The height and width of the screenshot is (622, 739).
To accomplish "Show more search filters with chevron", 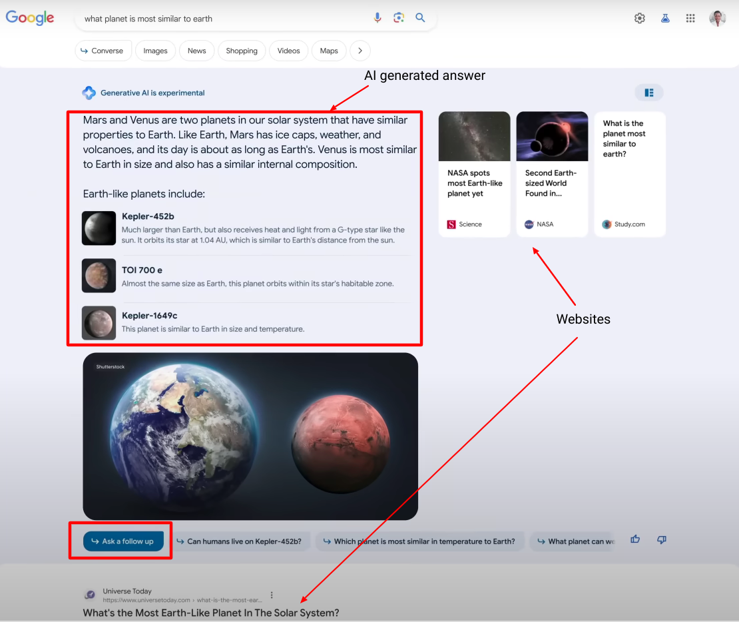I will [x=360, y=51].
